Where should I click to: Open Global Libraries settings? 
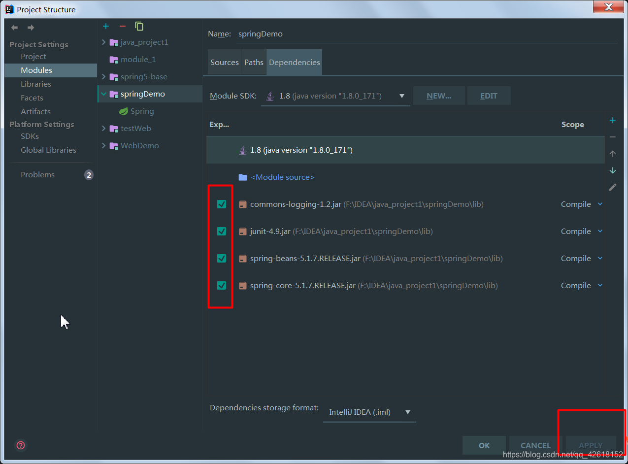click(48, 150)
